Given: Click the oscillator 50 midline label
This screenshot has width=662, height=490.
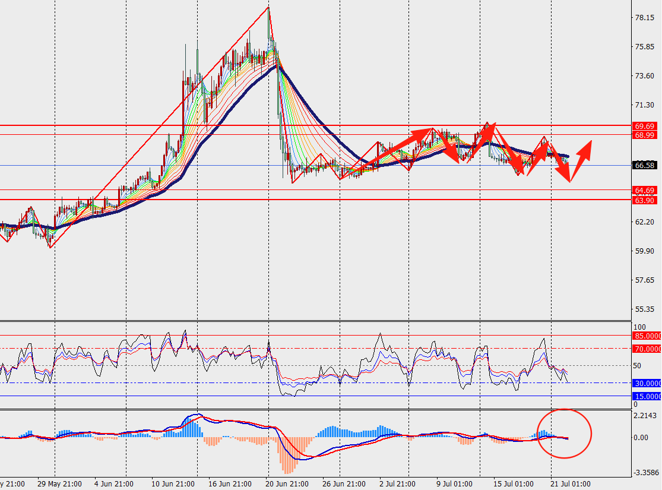Looking at the screenshot, I should coord(637,366).
